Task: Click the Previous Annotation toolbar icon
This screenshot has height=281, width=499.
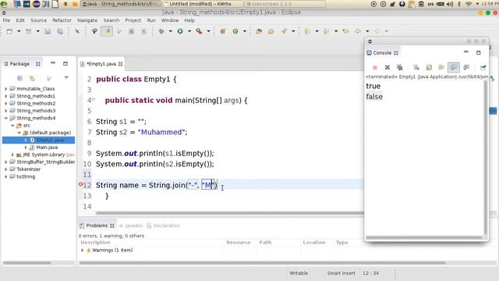Action: [x=326, y=31]
